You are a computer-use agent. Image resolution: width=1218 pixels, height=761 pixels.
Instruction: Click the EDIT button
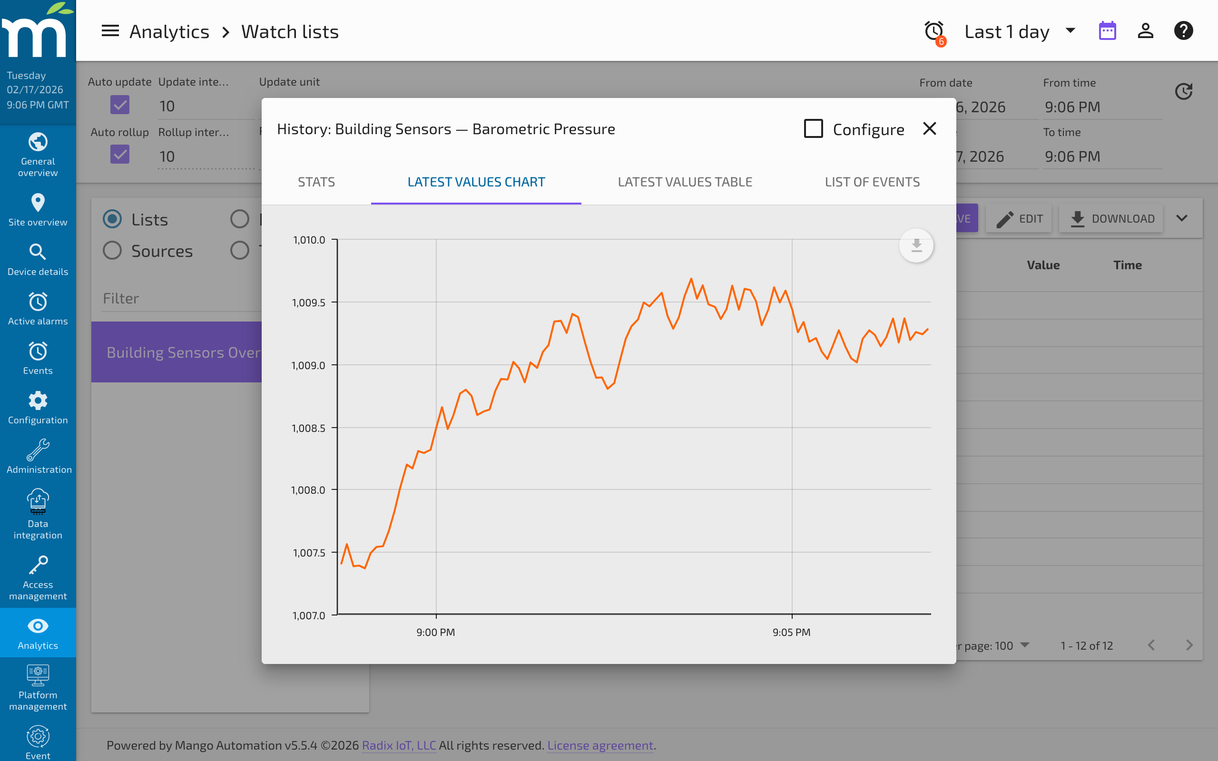[x=1018, y=218]
